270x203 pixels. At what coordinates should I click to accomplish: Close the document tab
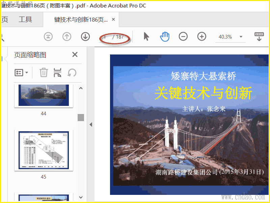click(x=113, y=19)
